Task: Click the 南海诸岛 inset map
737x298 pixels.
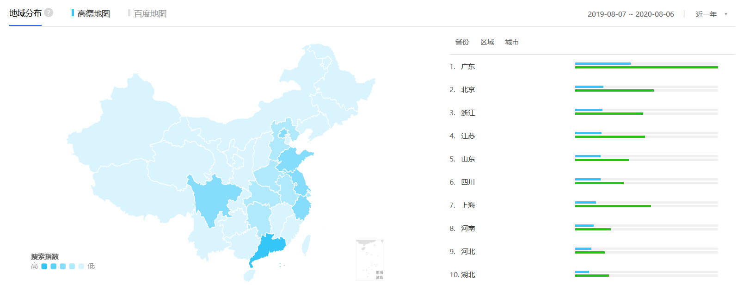Action: tap(369, 259)
